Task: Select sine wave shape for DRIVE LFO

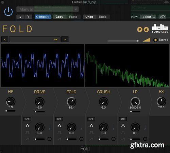Action: click(x=28, y=126)
